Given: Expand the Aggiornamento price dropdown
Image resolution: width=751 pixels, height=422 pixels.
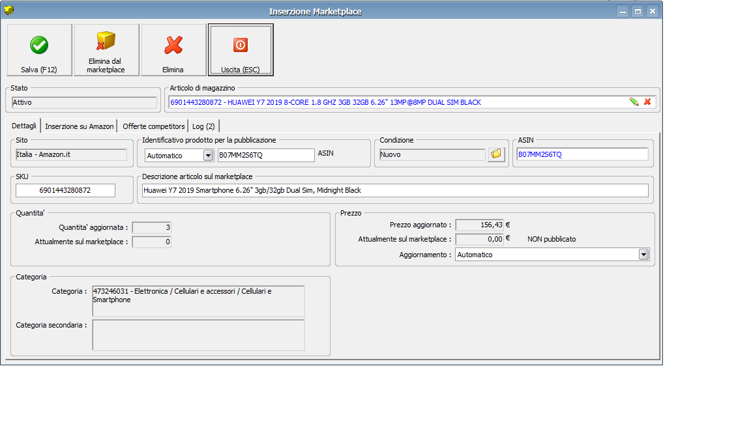Looking at the screenshot, I should pos(643,255).
